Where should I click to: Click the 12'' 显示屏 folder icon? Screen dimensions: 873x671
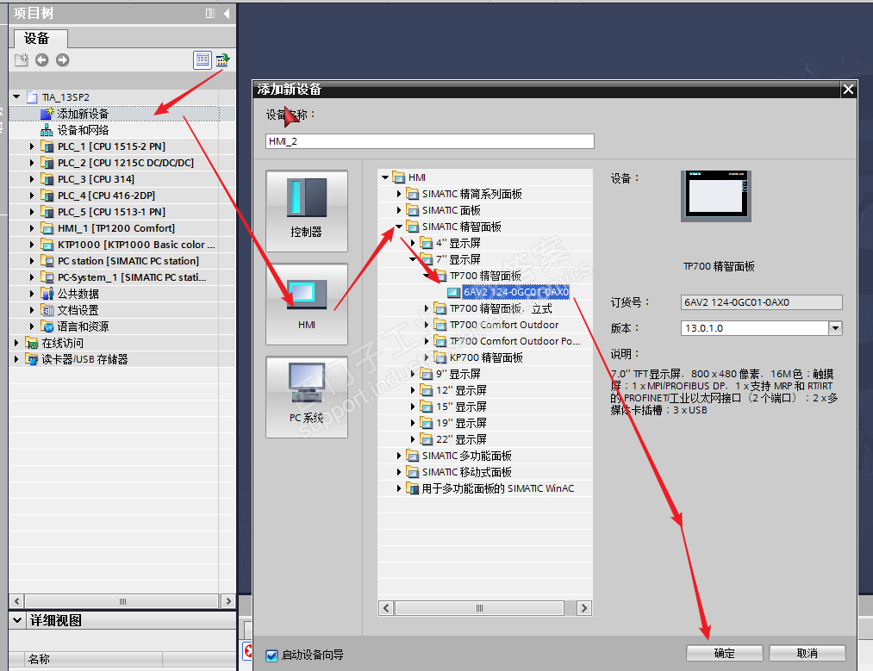point(426,390)
